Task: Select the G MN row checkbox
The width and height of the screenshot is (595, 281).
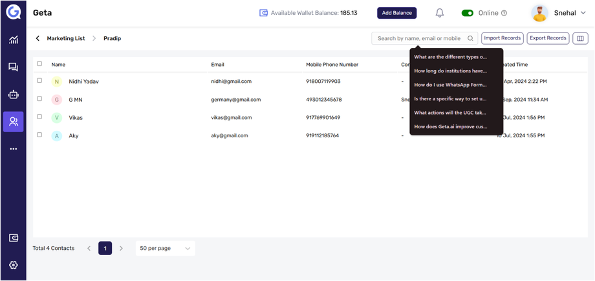Action: [39, 98]
